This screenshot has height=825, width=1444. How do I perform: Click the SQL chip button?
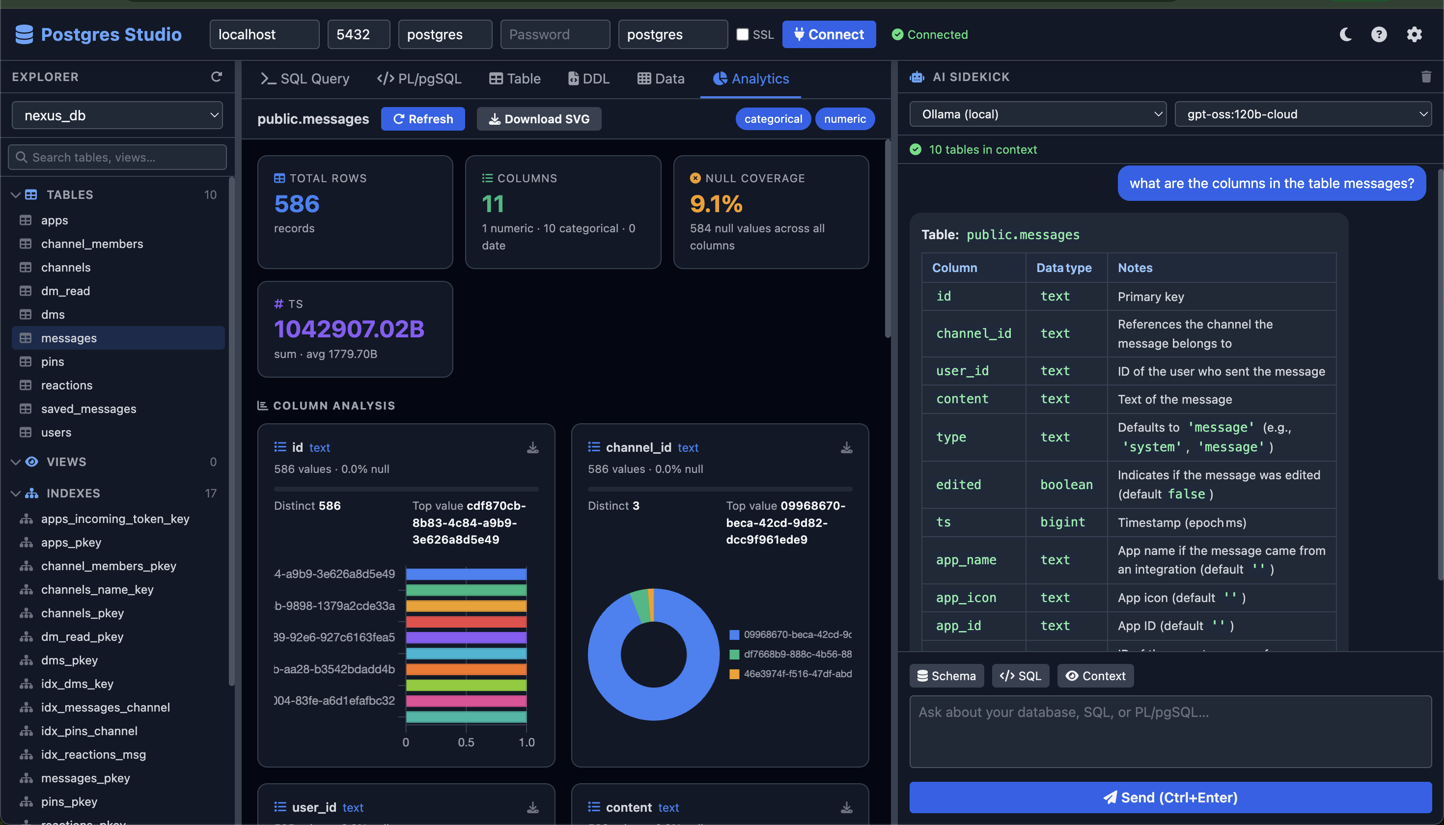coord(1020,675)
